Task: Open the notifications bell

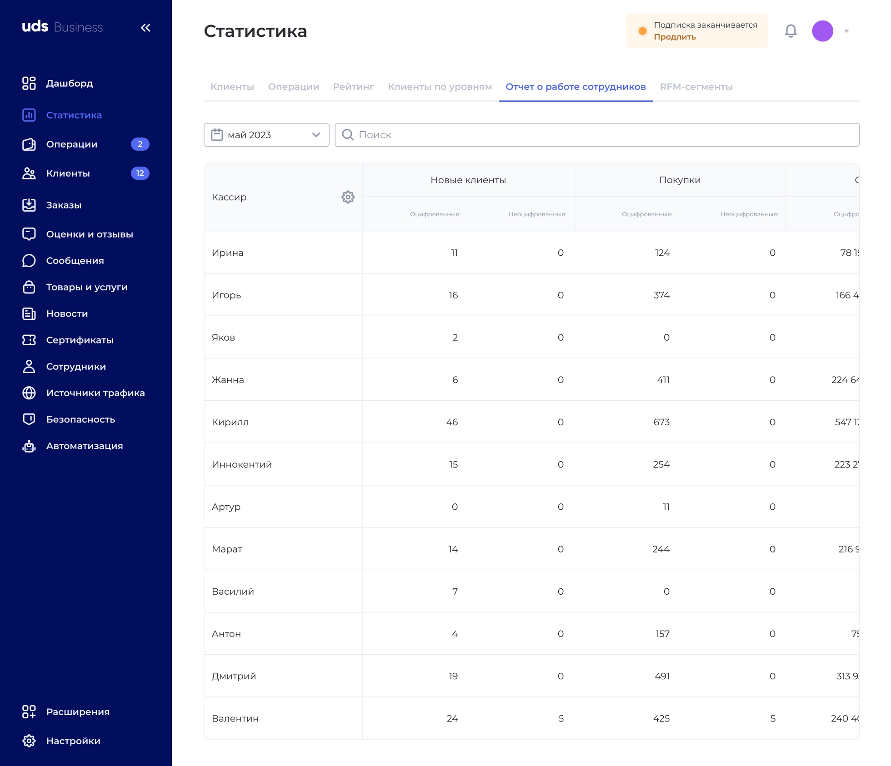Action: click(791, 31)
